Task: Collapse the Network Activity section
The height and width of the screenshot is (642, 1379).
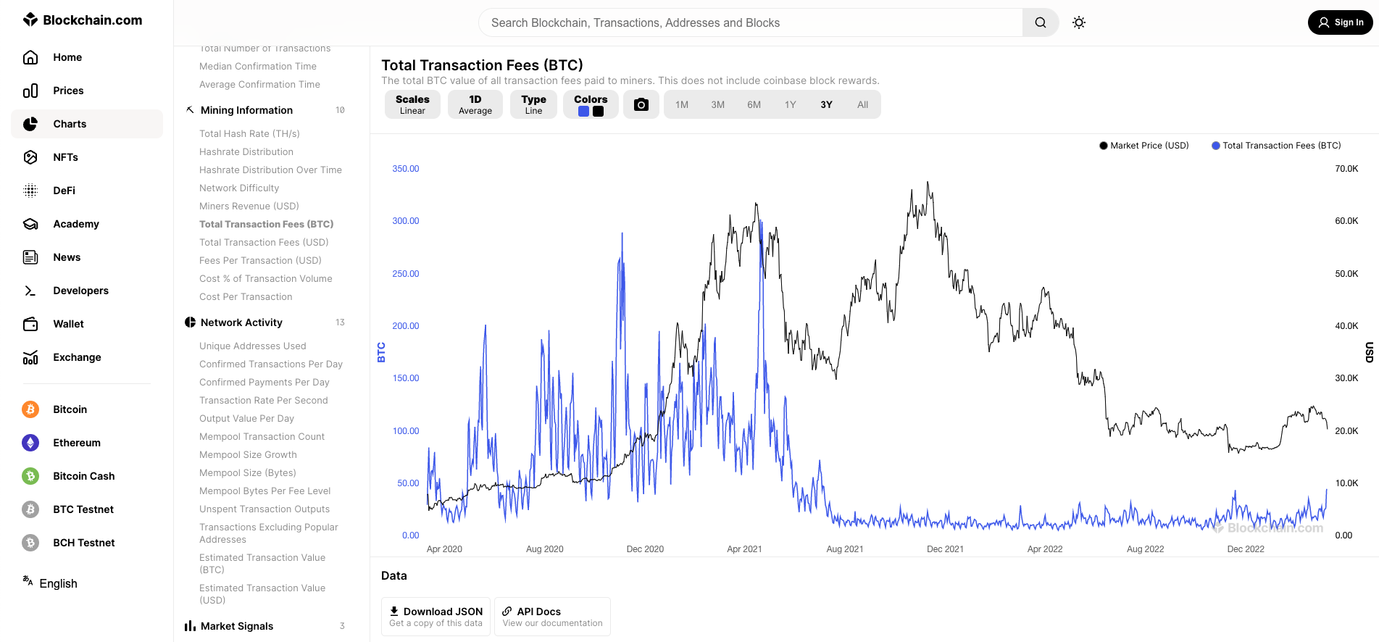Action: pyautogui.click(x=265, y=322)
